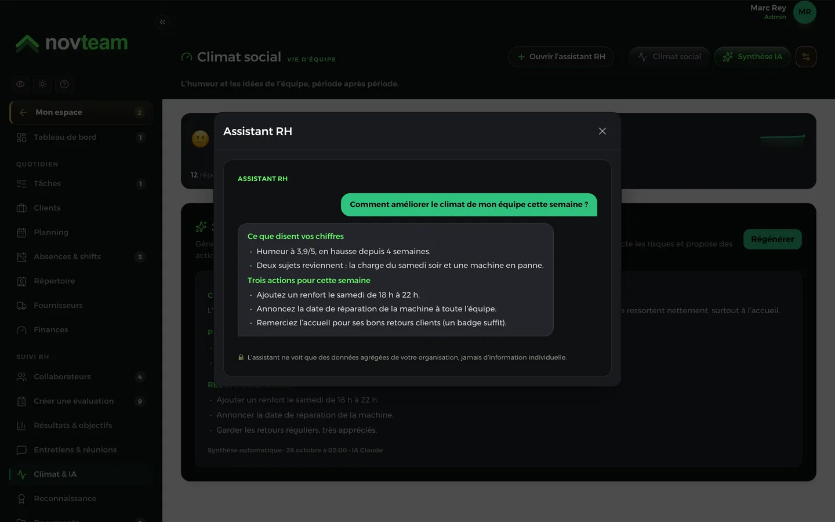Click Ouvrir l'assistant RH button
This screenshot has width=835, height=522.
pyautogui.click(x=561, y=57)
